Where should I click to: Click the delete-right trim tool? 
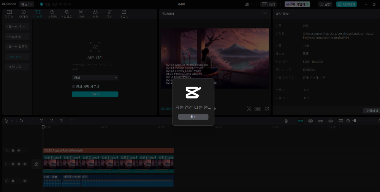coord(62,121)
